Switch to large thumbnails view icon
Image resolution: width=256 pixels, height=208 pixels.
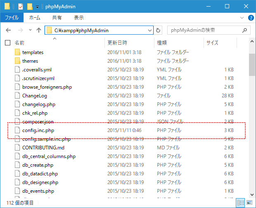(249, 203)
